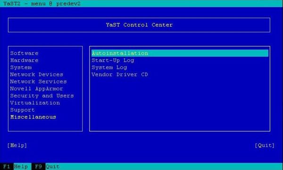283x170 pixels.
Task: Click the [Help] button
Action: [17, 145]
